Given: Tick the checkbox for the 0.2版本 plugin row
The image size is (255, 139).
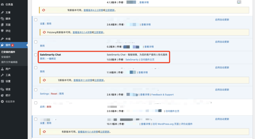Looking at the screenshot, I should tap(36, 42).
